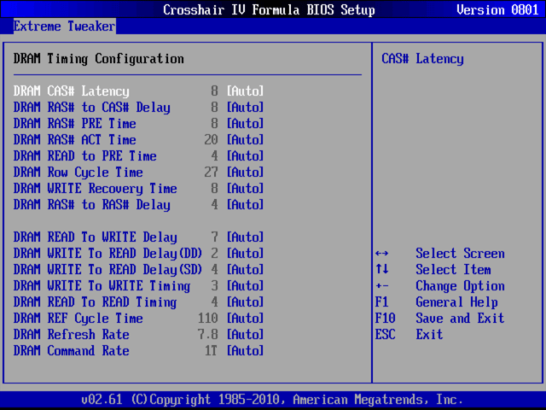
Task: Click the F10 key hint
Action: [x=386, y=318]
